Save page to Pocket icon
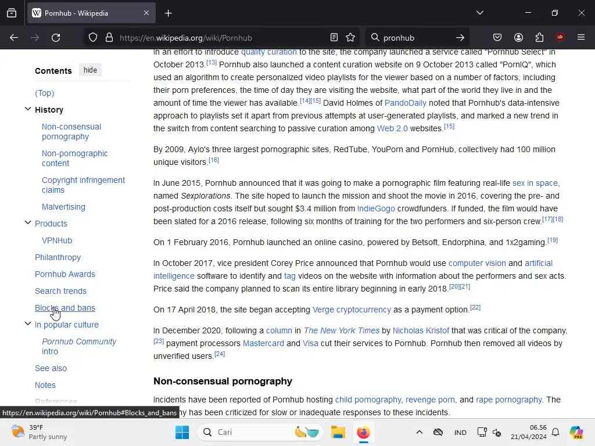Screen dimensions: 595x446 click(497, 38)
